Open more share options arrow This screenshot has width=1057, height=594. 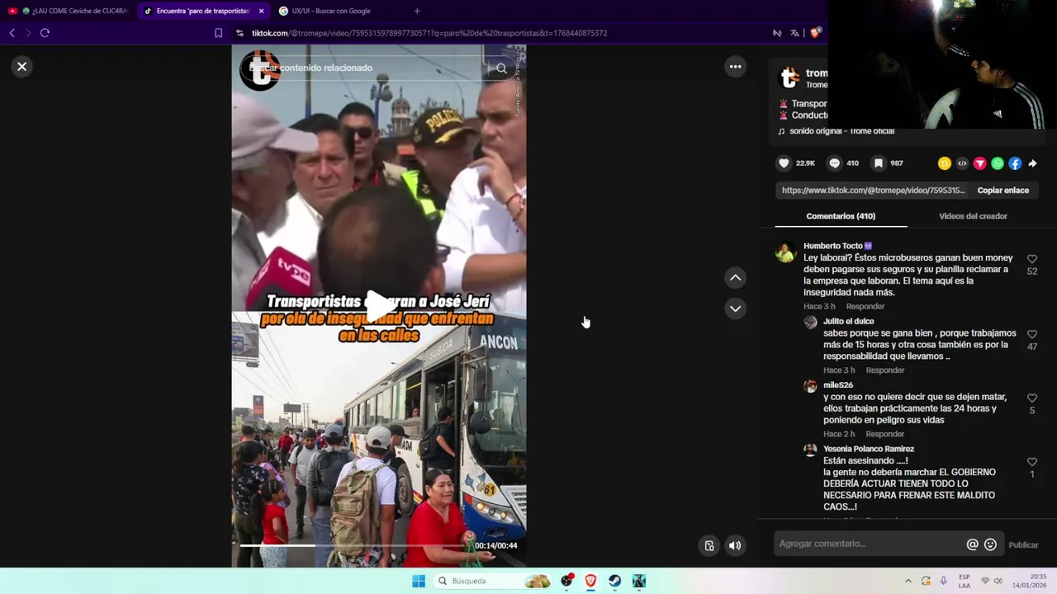click(1032, 163)
